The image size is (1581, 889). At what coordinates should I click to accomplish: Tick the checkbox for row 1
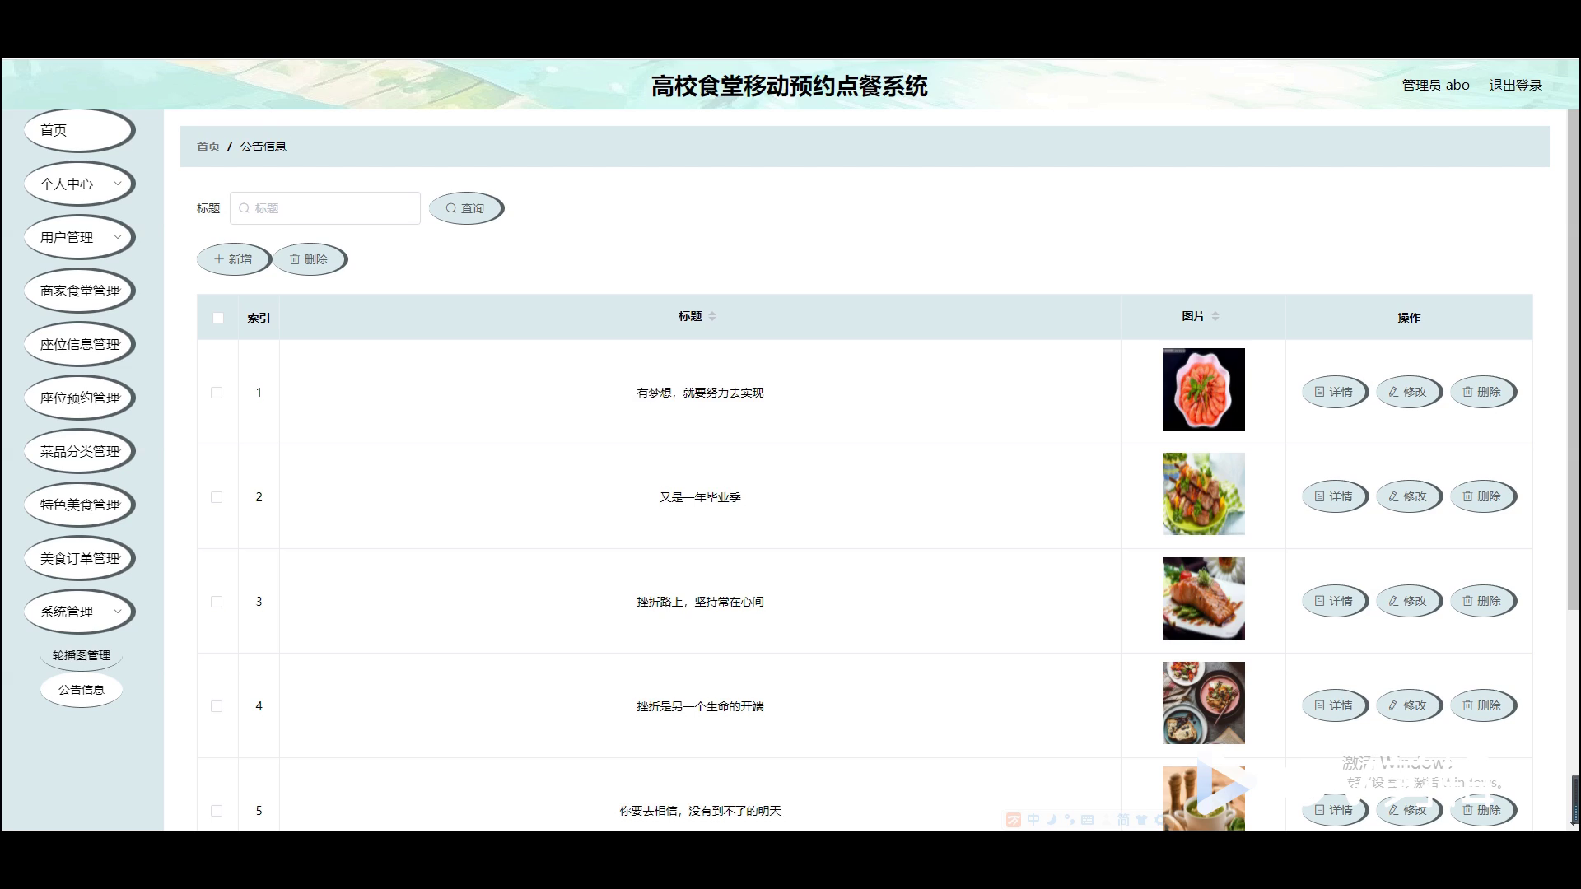(217, 393)
